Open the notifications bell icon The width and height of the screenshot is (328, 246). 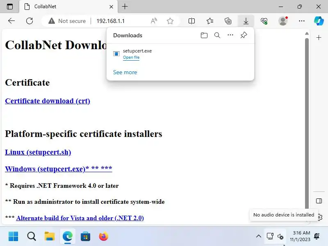317,236
